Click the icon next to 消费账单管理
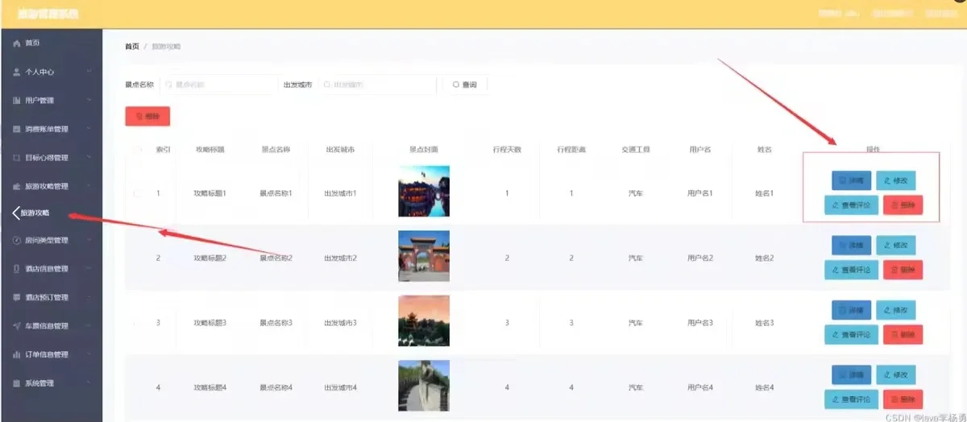The width and height of the screenshot is (967, 422). pos(17,129)
